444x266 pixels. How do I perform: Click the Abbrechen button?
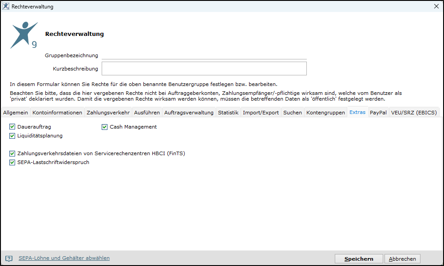(x=402, y=258)
